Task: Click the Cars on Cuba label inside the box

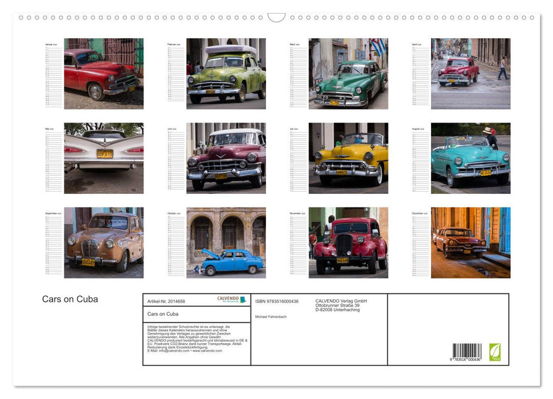Action: click(162, 313)
